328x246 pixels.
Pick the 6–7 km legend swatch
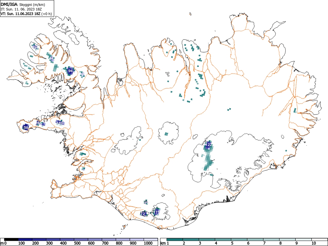[255, 239]
